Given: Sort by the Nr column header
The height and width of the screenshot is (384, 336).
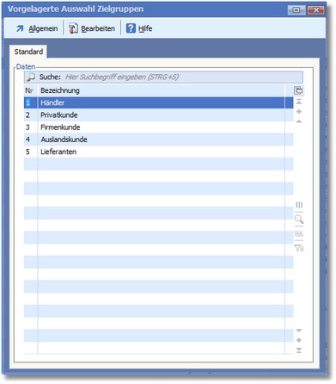Looking at the screenshot, I should 31,90.
